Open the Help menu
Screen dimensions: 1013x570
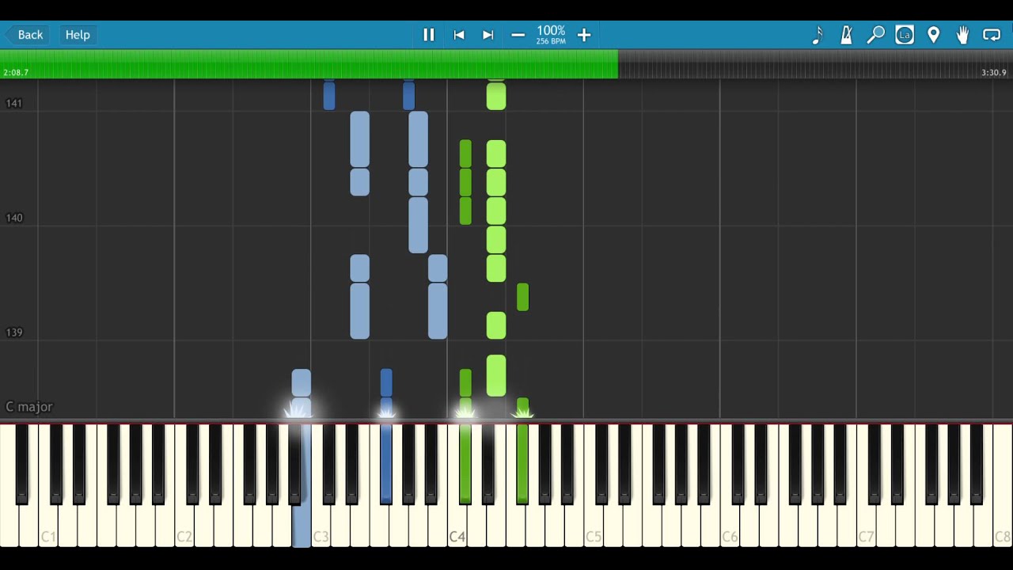pyautogui.click(x=78, y=35)
